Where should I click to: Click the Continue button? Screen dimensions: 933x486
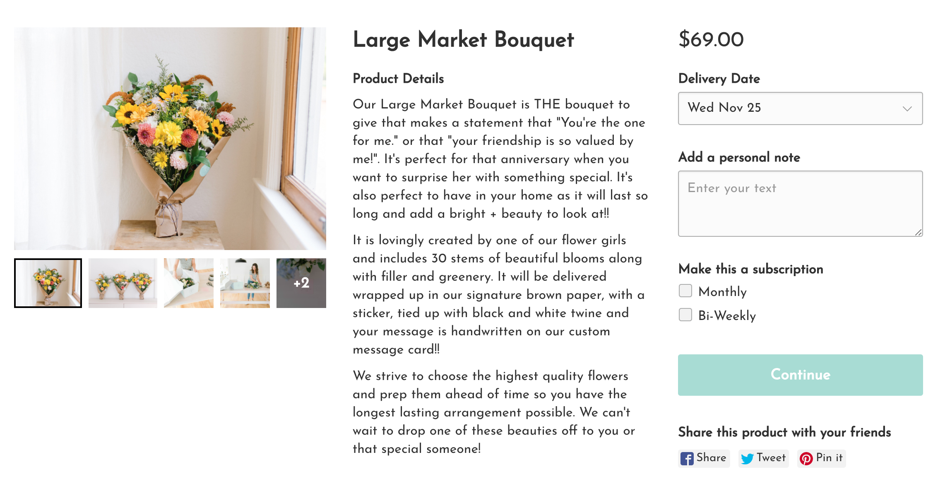click(800, 375)
